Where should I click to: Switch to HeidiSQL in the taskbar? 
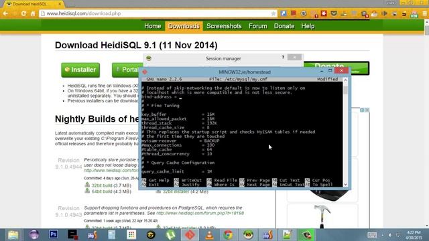(x=248, y=235)
